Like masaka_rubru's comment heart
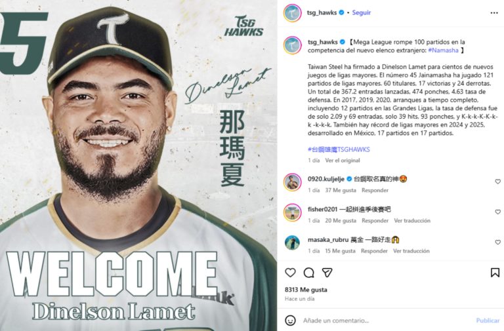The width and height of the screenshot is (504, 331). [x=497, y=242]
